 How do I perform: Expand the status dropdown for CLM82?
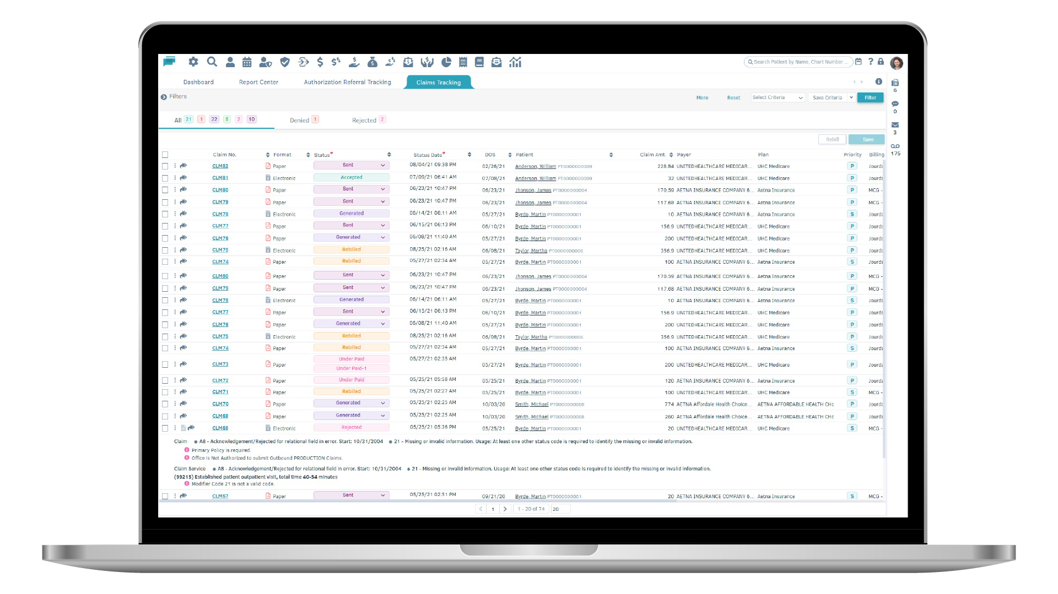click(382, 165)
